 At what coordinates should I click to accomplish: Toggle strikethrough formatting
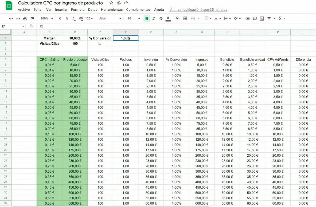161,18
